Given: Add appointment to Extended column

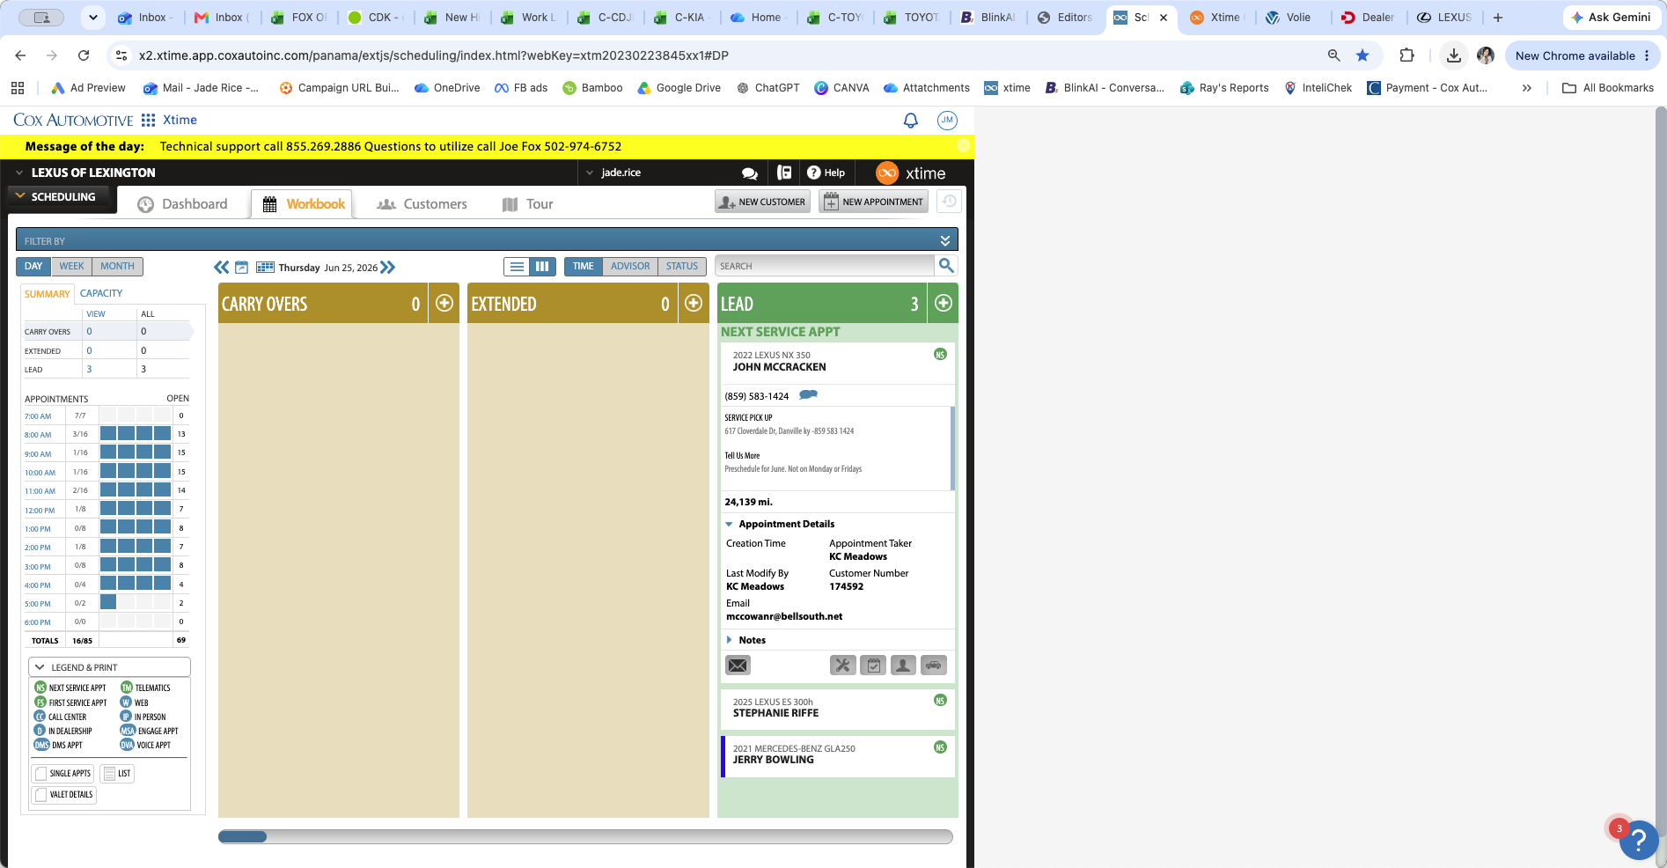Looking at the screenshot, I should point(694,303).
